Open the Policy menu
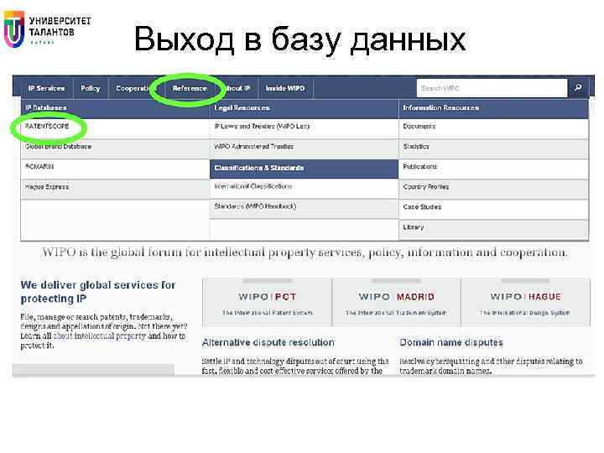This screenshot has height=453, width=604. pos(90,89)
